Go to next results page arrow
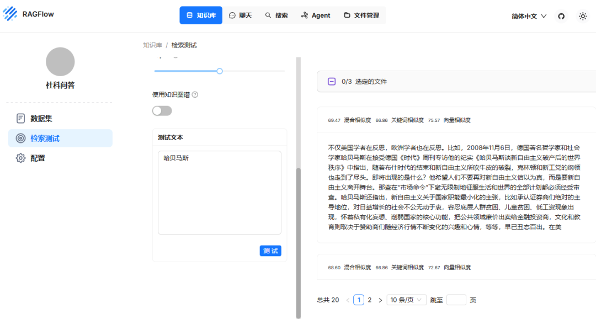This screenshot has width=596, height=330. tap(380, 300)
